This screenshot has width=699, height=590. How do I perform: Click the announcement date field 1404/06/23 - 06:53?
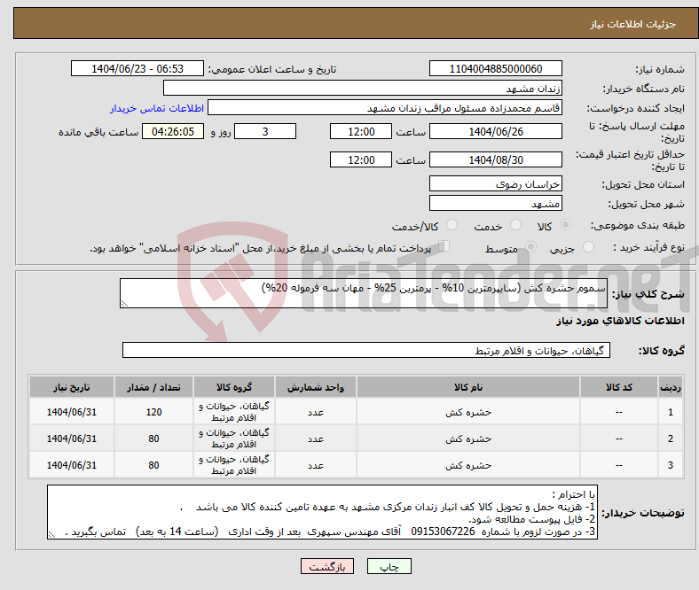point(137,68)
